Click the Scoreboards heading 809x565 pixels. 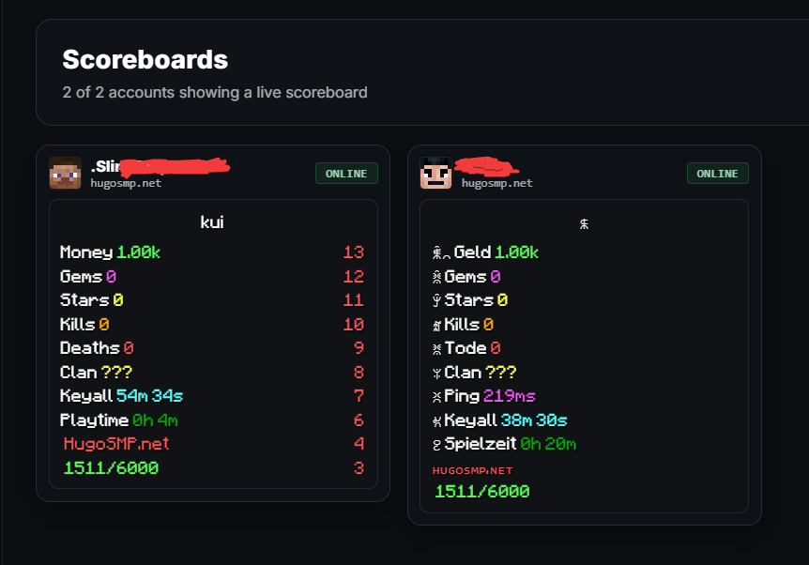tap(145, 59)
